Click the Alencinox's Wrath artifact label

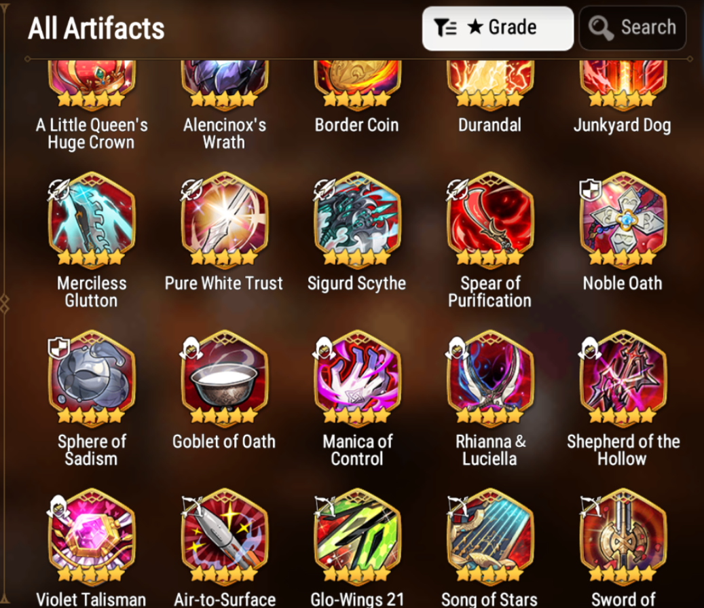[225, 133]
